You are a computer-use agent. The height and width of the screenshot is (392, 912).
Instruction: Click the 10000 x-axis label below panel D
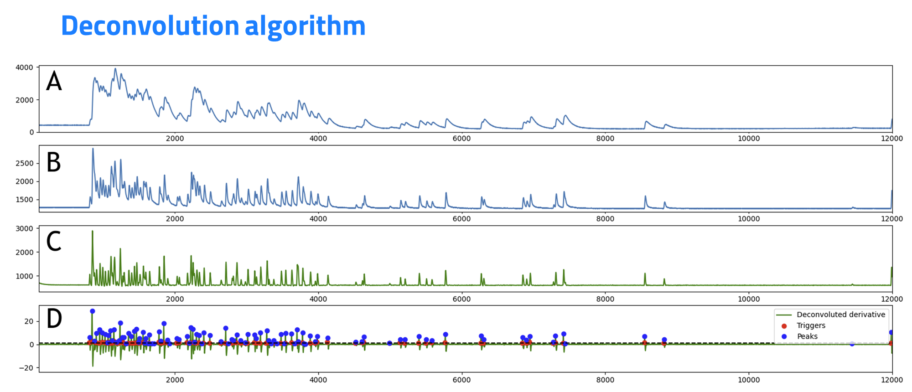(749, 380)
